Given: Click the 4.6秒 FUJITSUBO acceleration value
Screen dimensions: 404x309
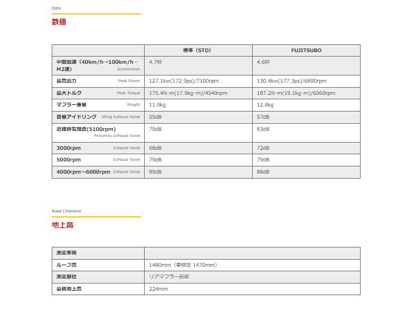Looking at the screenshot, I should click(x=263, y=63).
